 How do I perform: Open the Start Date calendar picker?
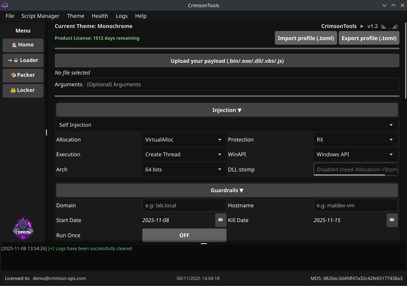(220, 220)
